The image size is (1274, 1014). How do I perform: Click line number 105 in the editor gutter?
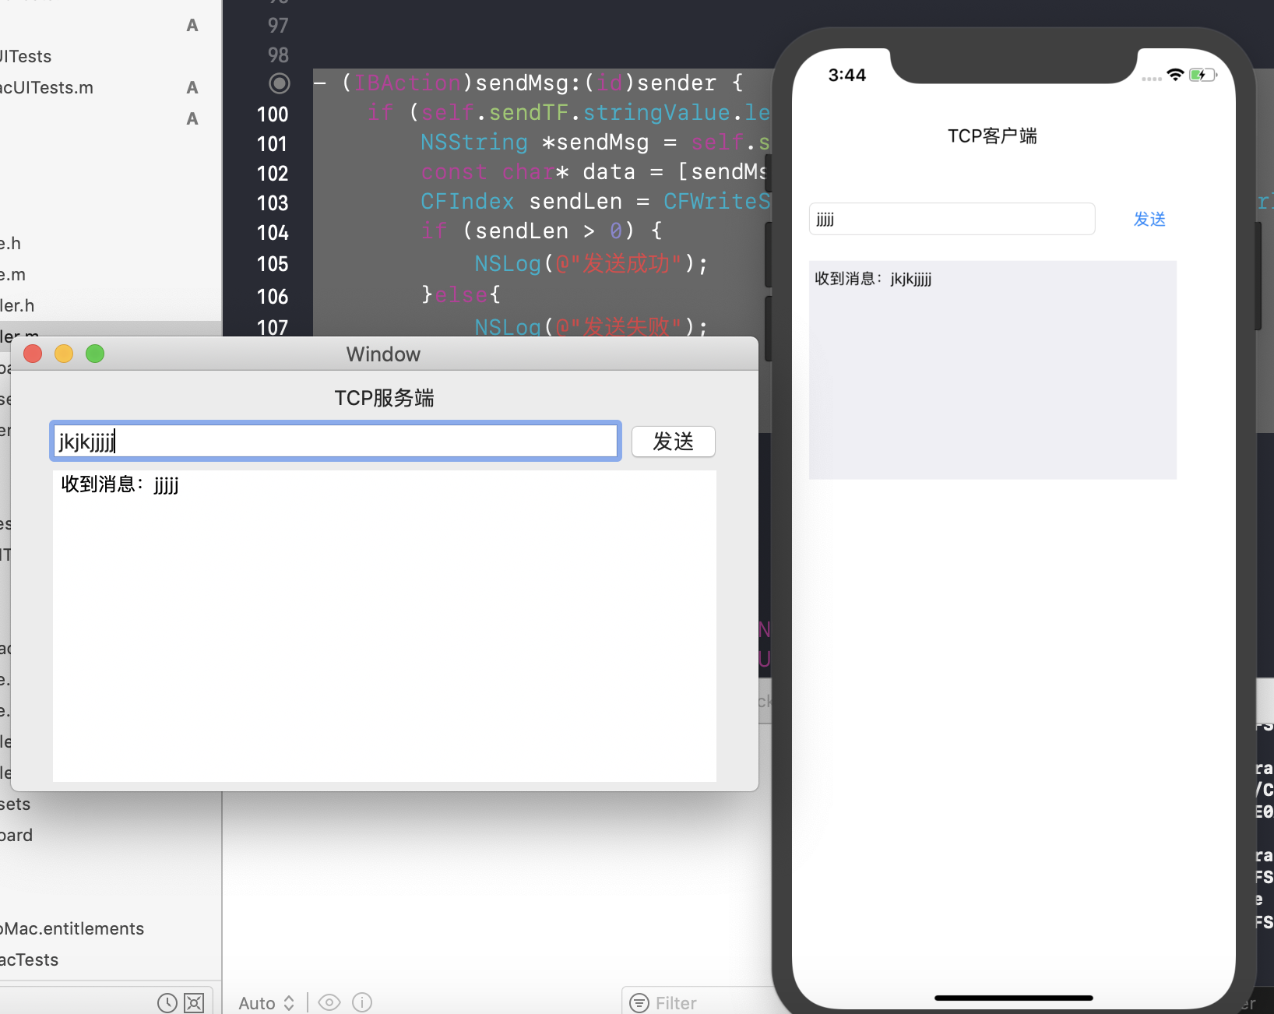(x=273, y=264)
